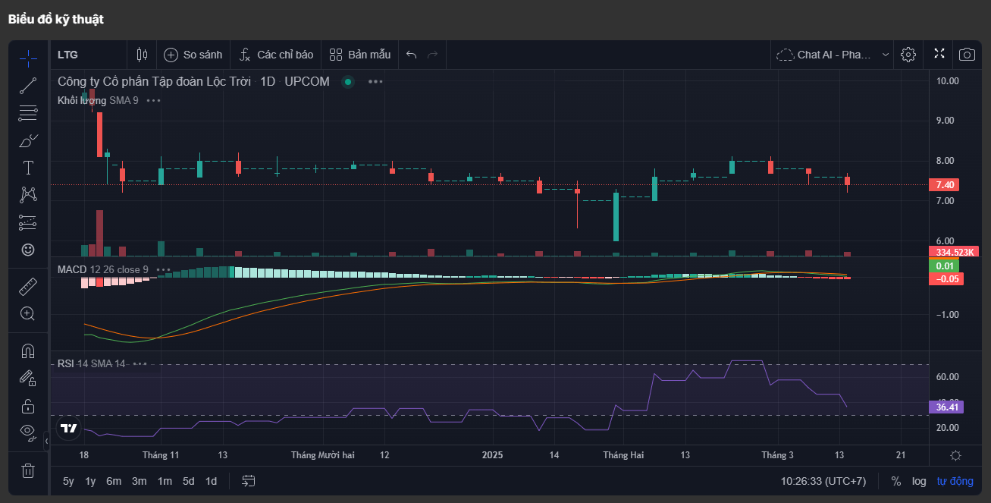The image size is (991, 503).
Task: Enter fullscreen chart mode
Action: coord(939,54)
